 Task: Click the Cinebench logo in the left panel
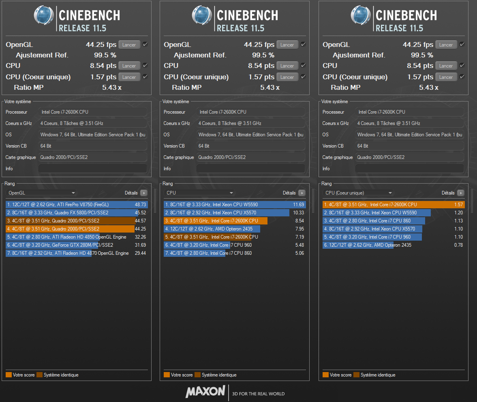(x=43, y=16)
